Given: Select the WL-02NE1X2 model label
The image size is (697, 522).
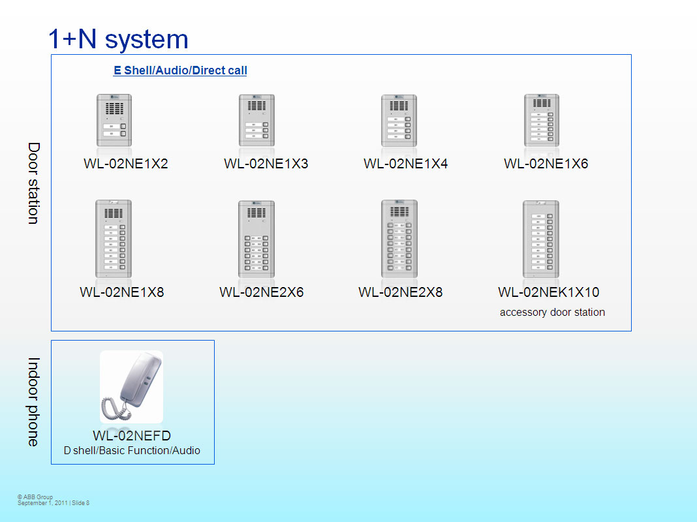Looking at the screenshot, I should tap(126, 164).
